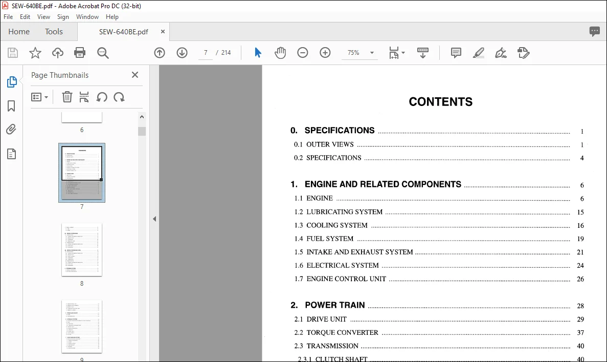Select the arrow Selection tool
The width and height of the screenshot is (607, 362).
coord(258,53)
